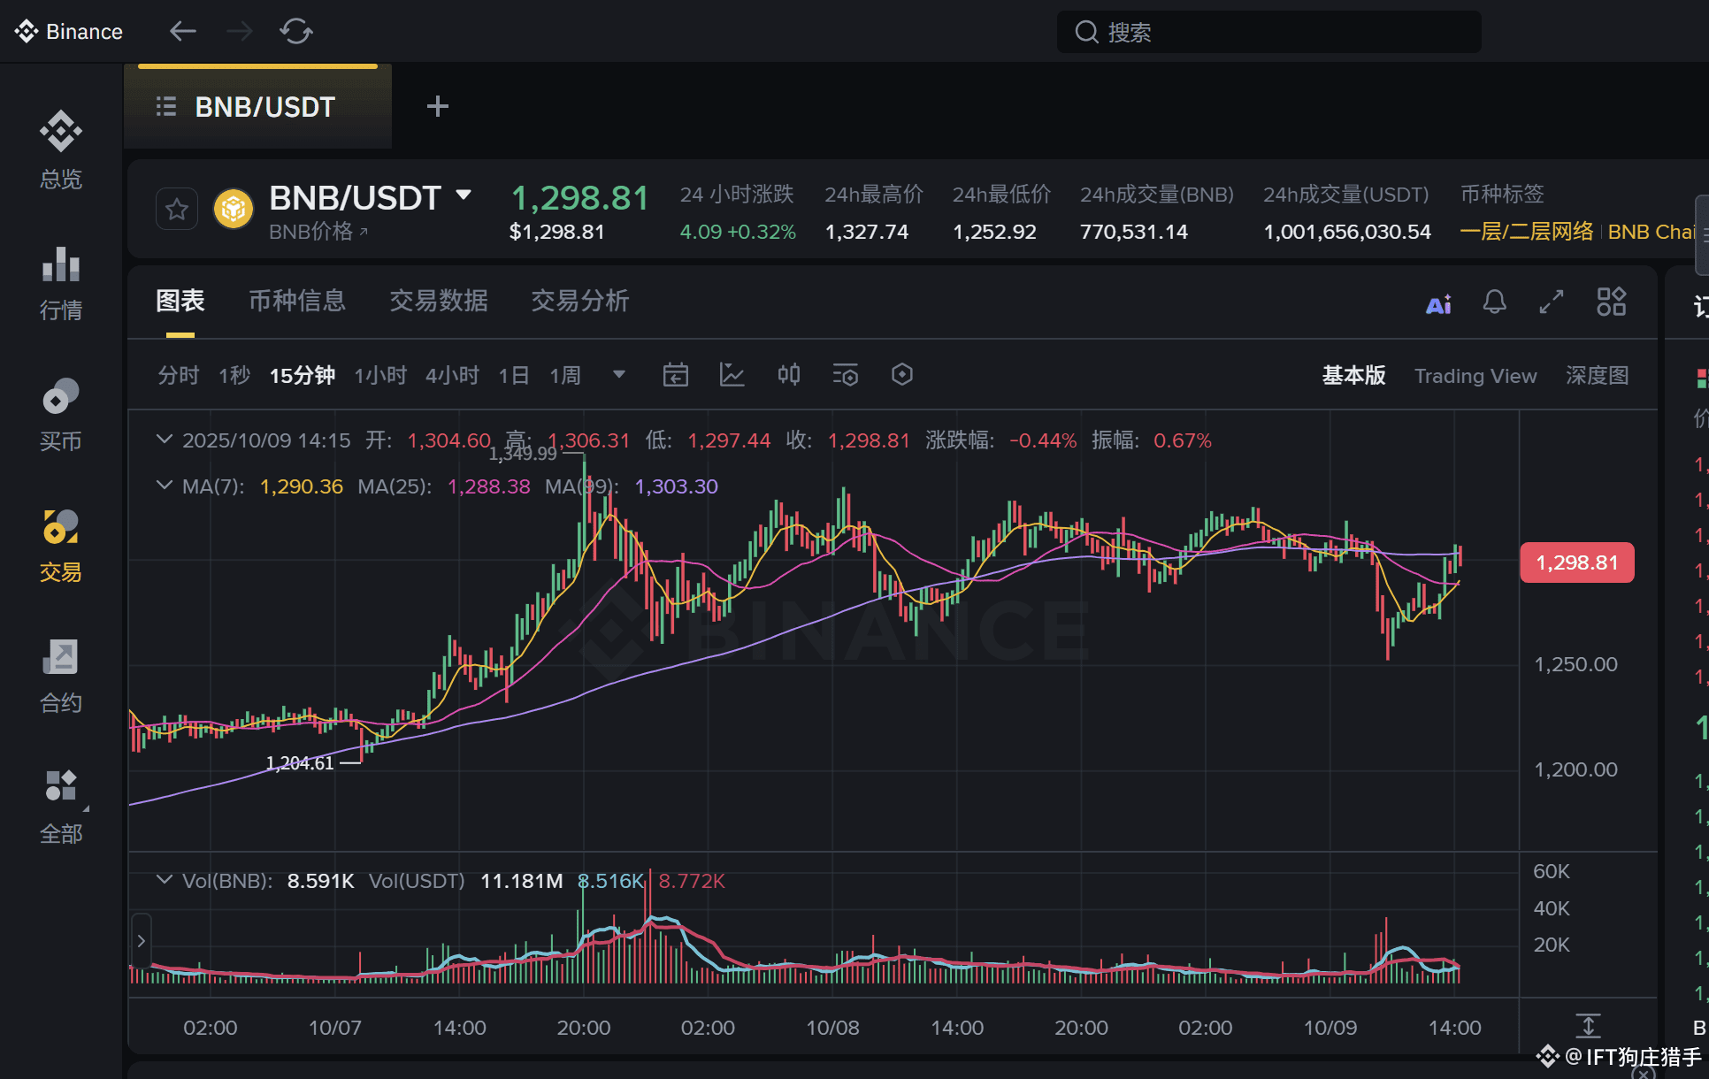Switch chart to Trading View mode

coord(1475,376)
